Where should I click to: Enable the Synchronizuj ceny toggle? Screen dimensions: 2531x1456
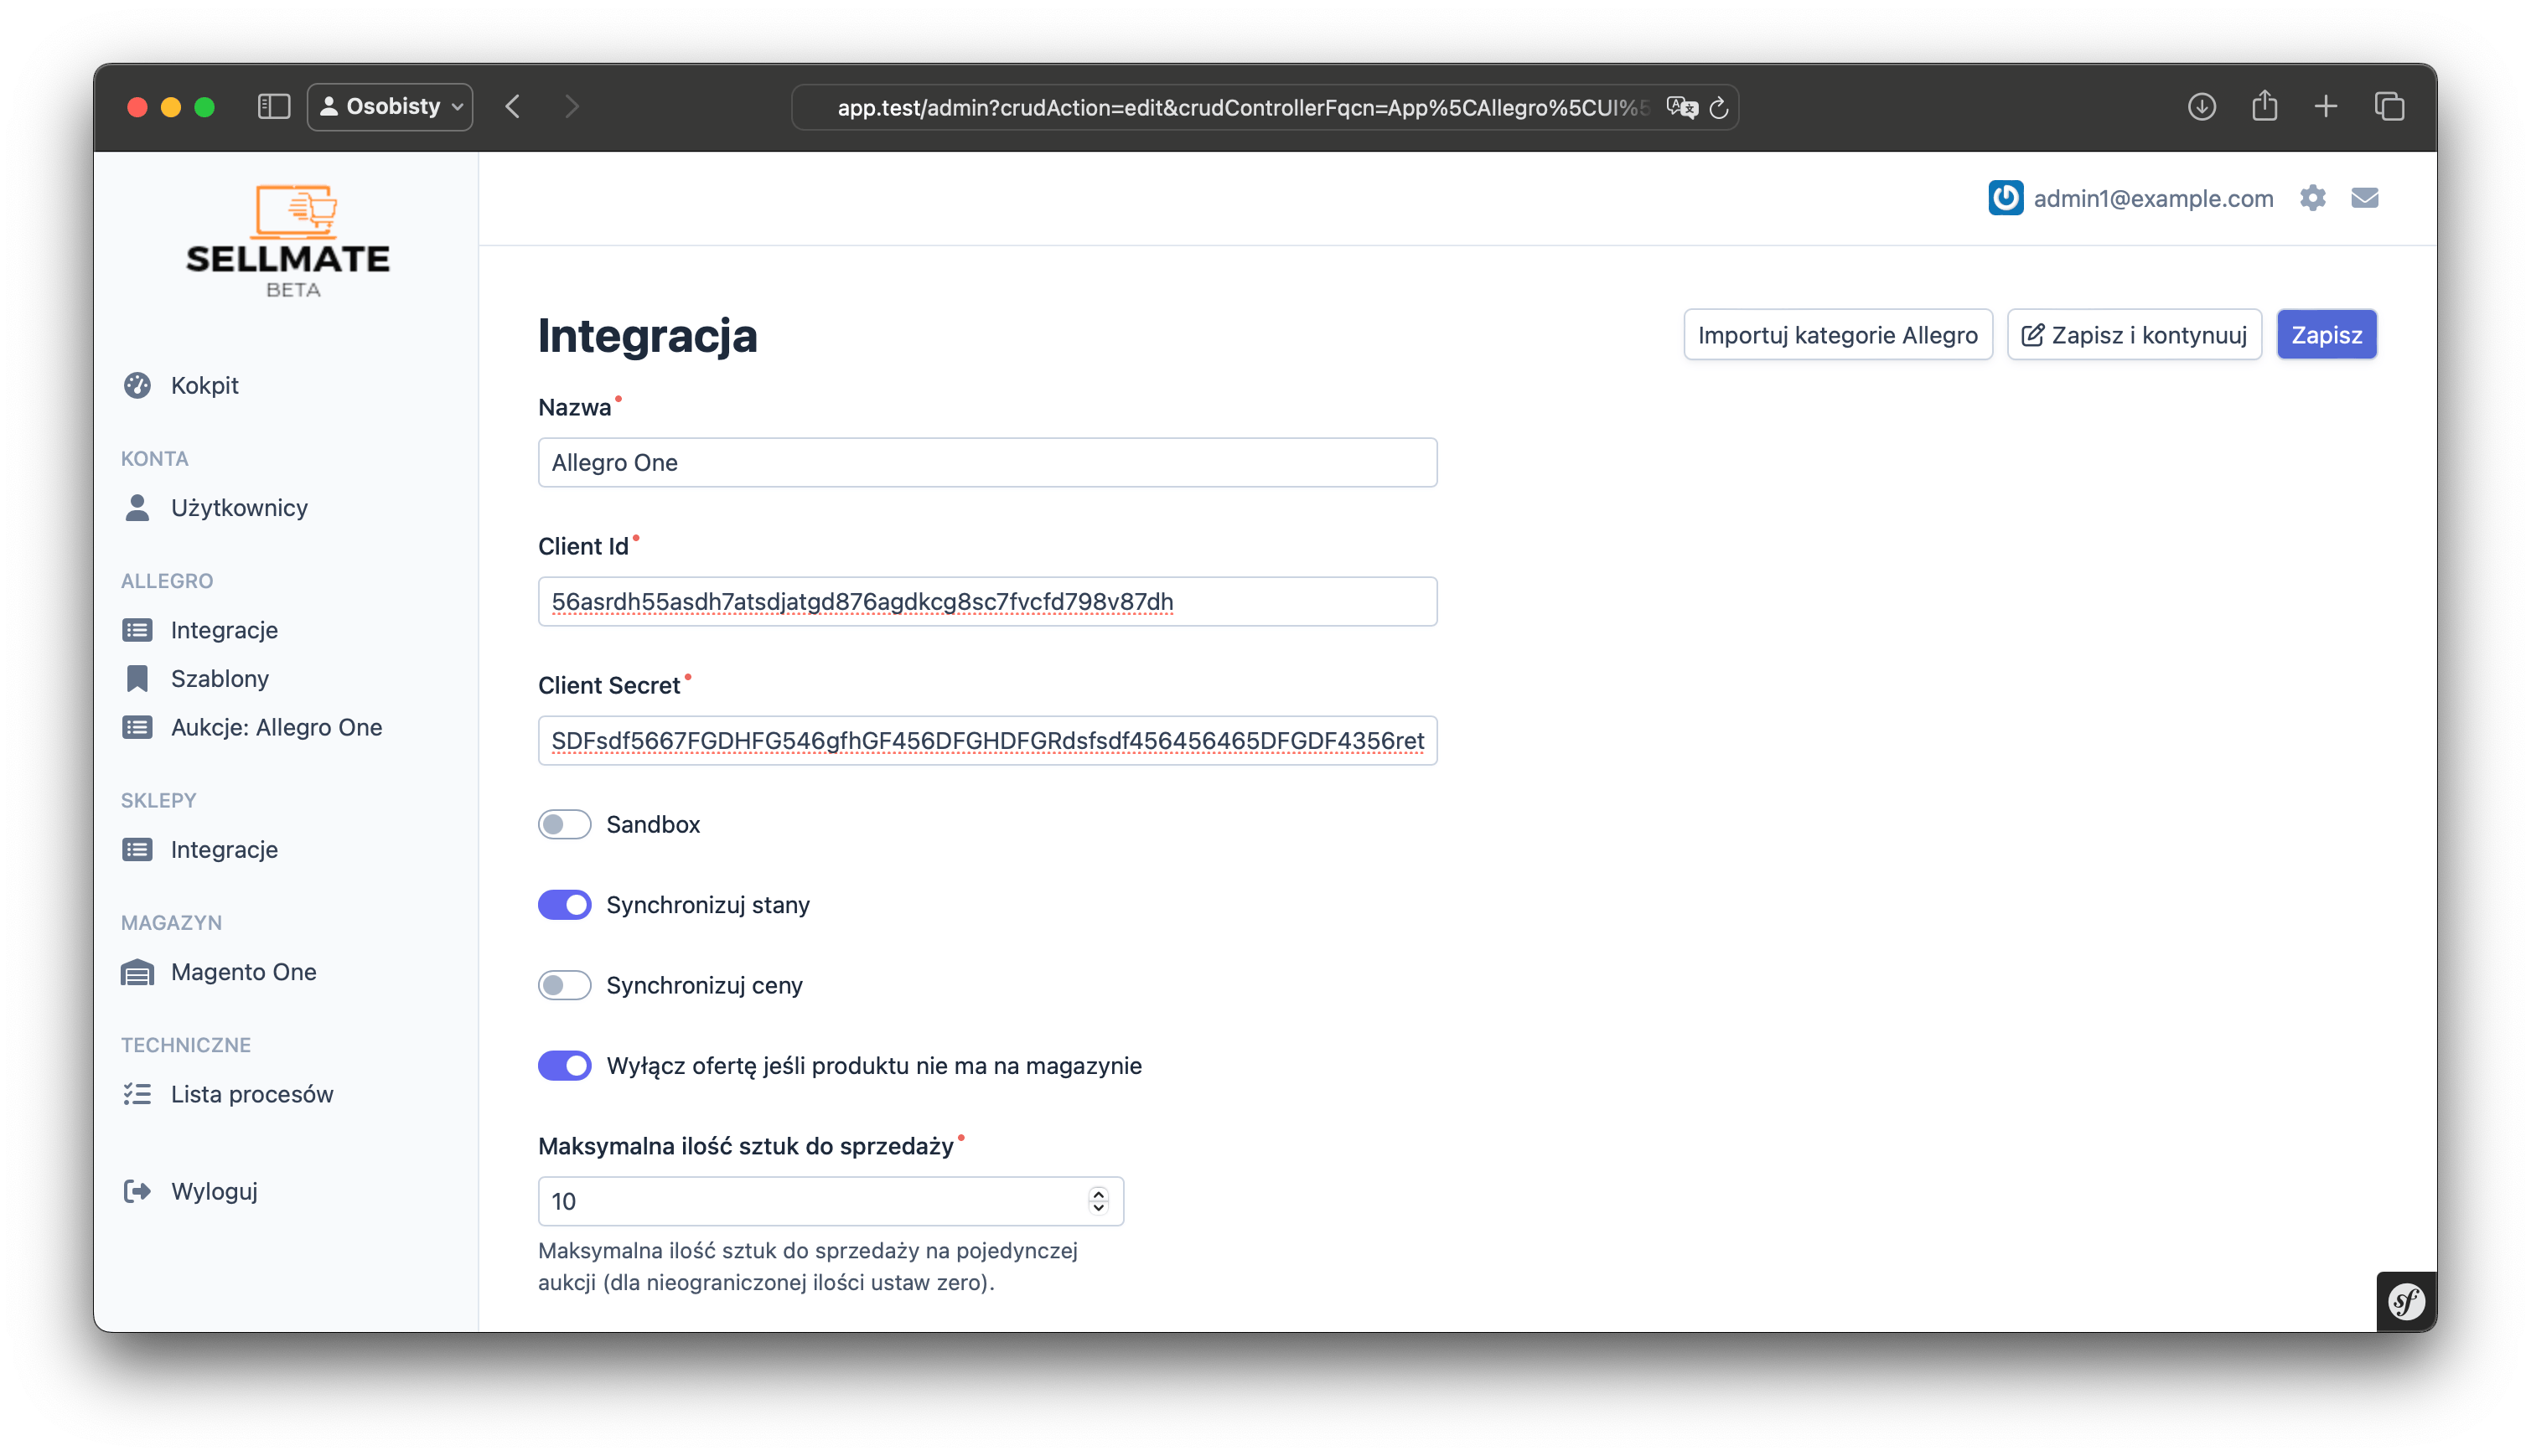563,985
